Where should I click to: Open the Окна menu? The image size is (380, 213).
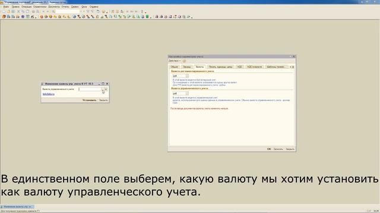[84, 7]
